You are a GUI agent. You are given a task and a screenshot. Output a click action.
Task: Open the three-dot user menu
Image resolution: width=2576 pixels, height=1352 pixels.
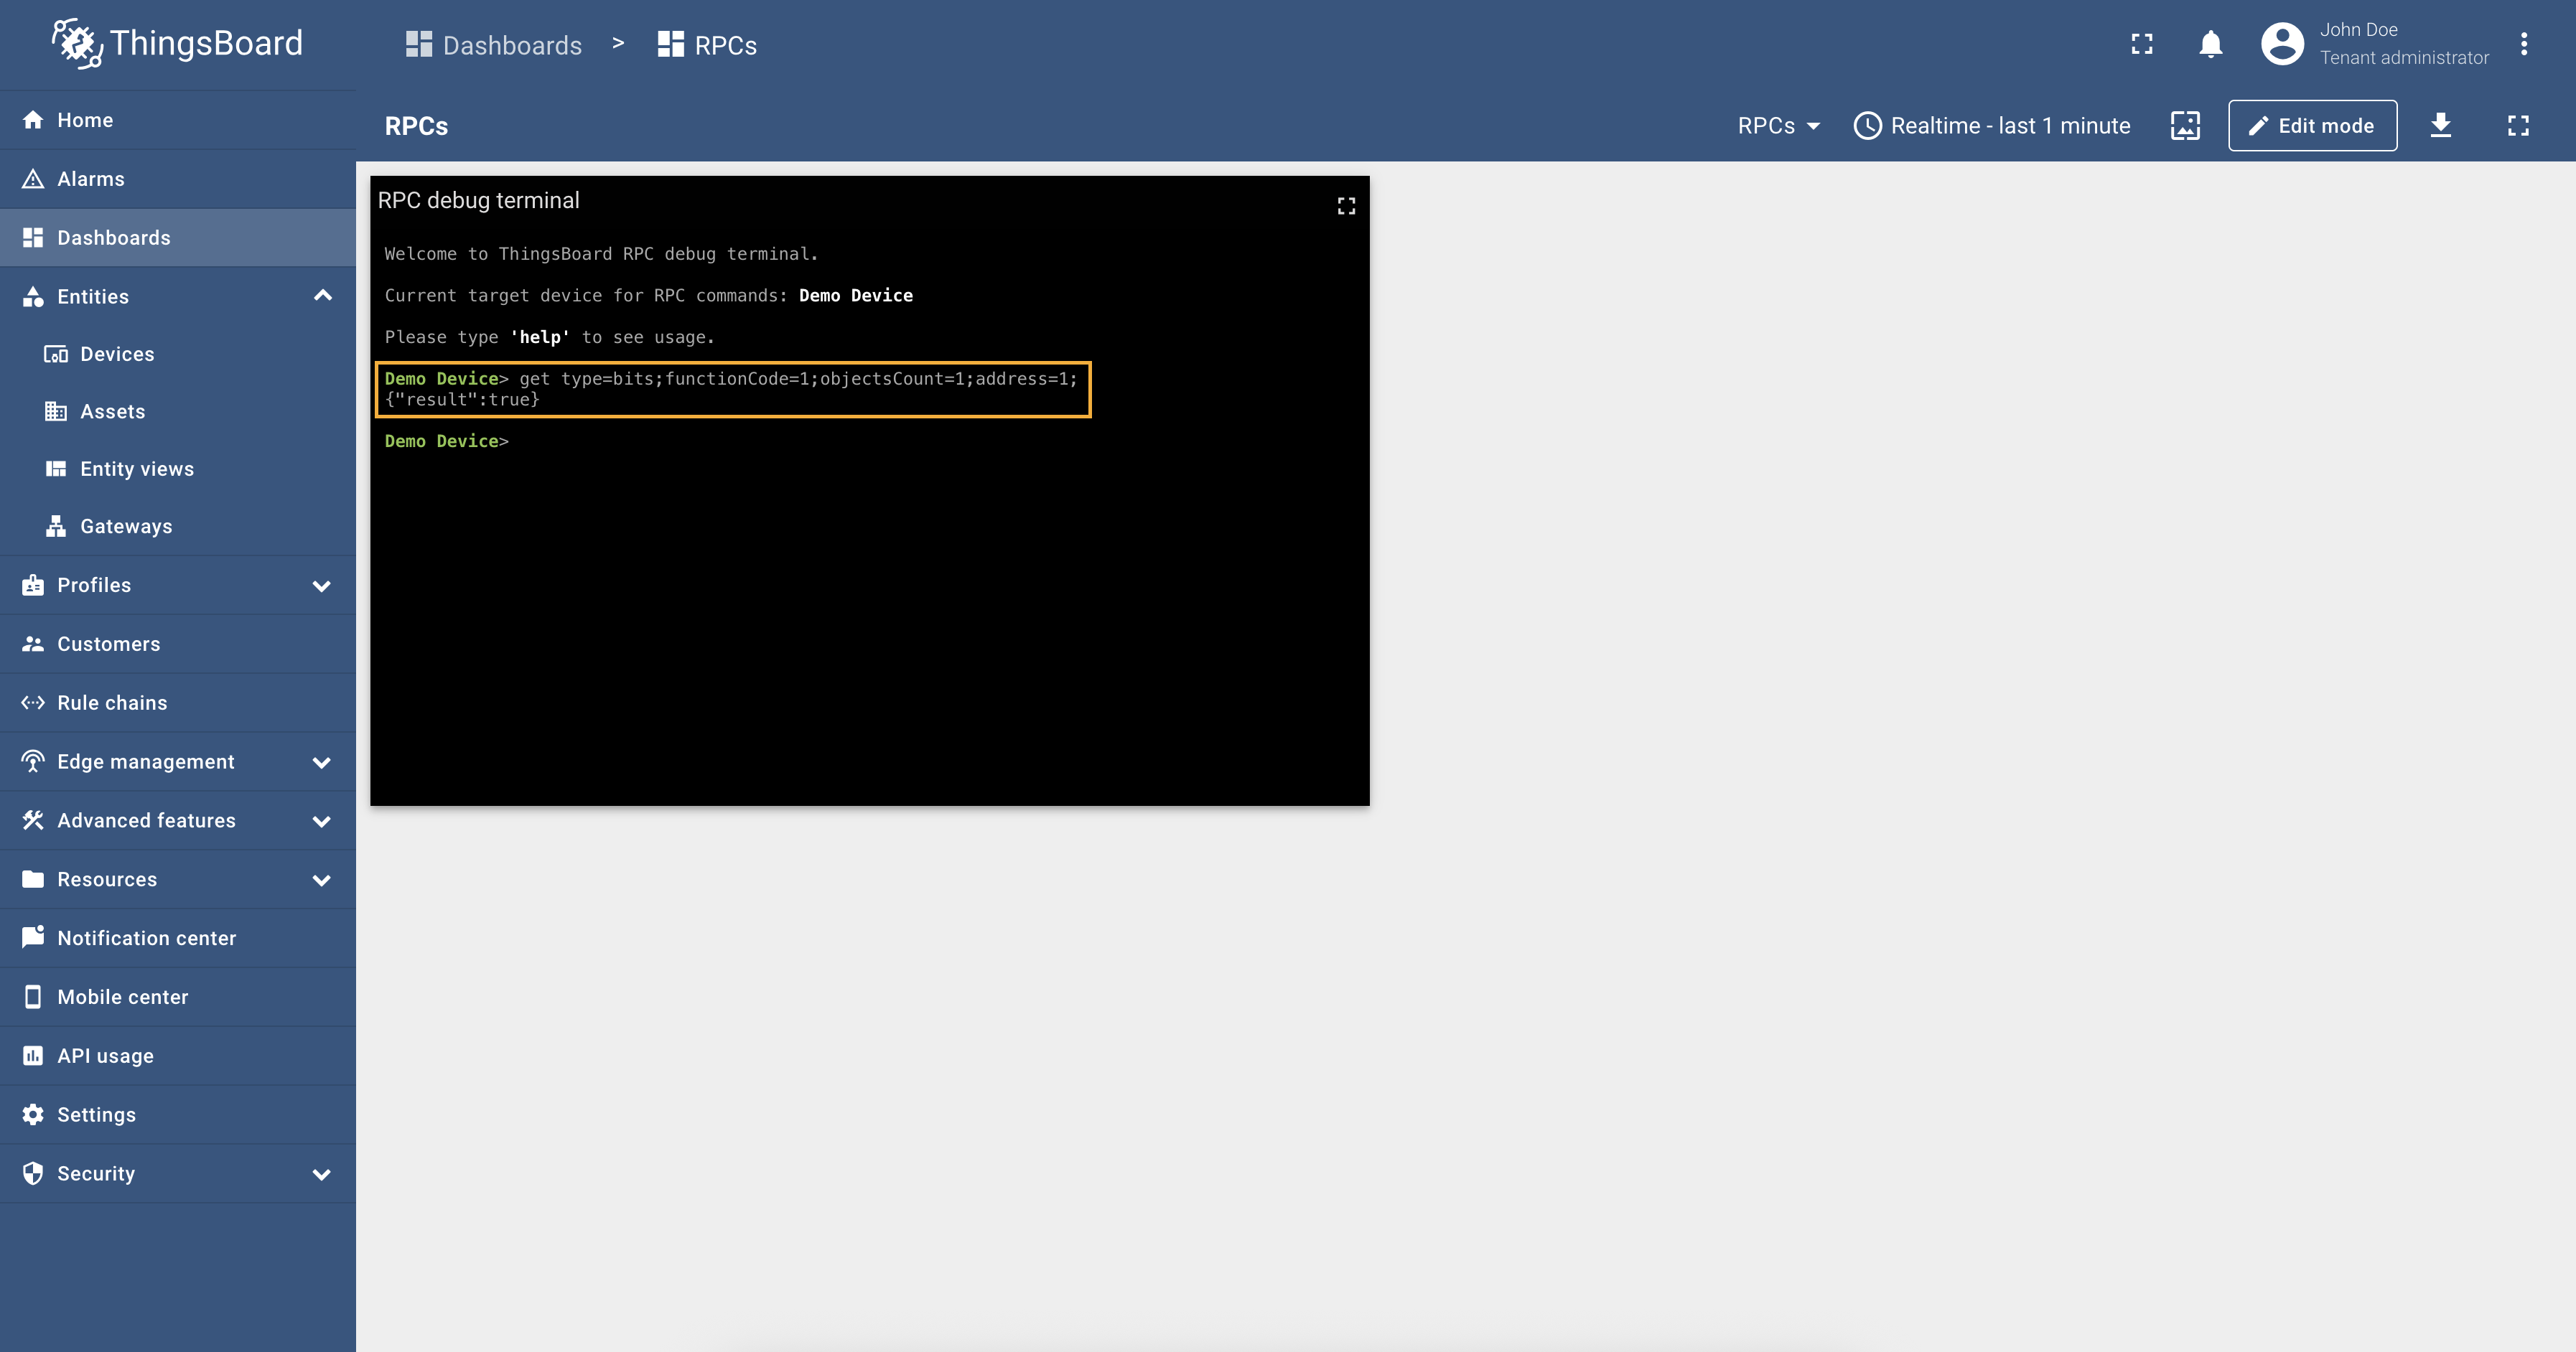[x=2523, y=44]
